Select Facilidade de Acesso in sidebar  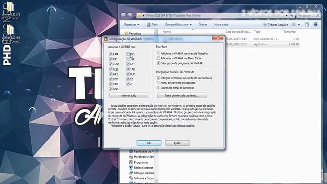[x=142, y=151]
